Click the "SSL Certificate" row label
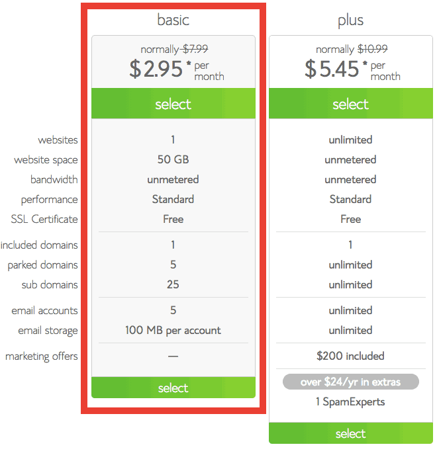This screenshot has width=439, height=461. (44, 219)
